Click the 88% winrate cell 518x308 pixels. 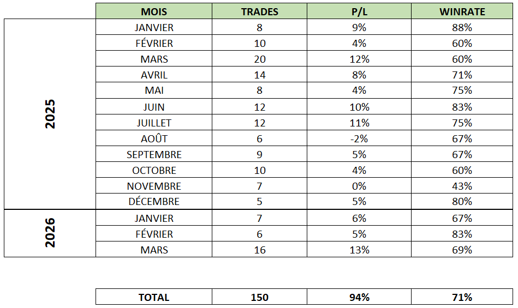click(462, 28)
